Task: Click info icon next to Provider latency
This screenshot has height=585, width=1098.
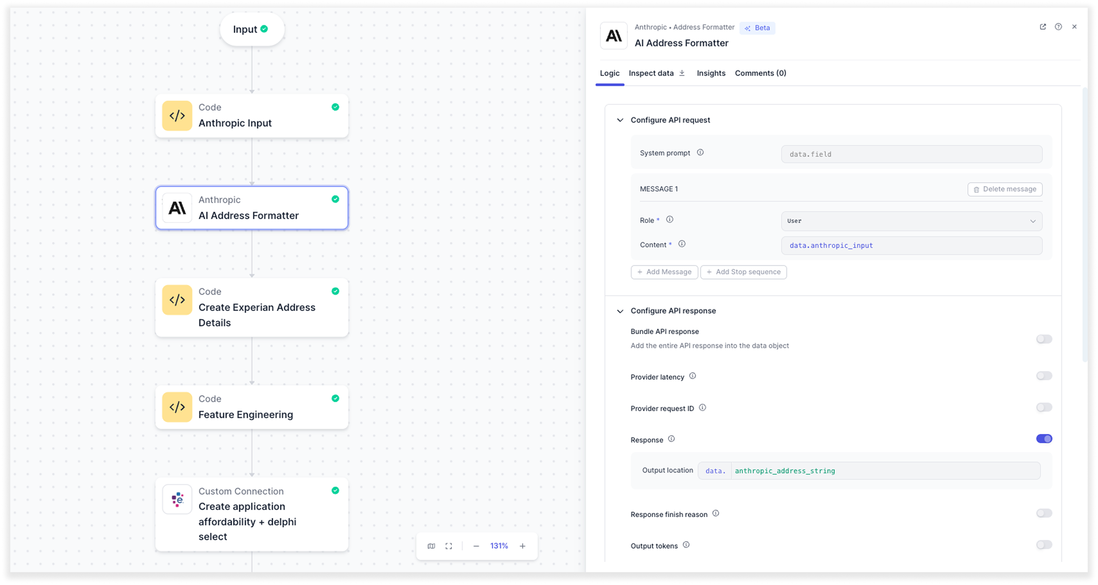Action: click(x=693, y=376)
